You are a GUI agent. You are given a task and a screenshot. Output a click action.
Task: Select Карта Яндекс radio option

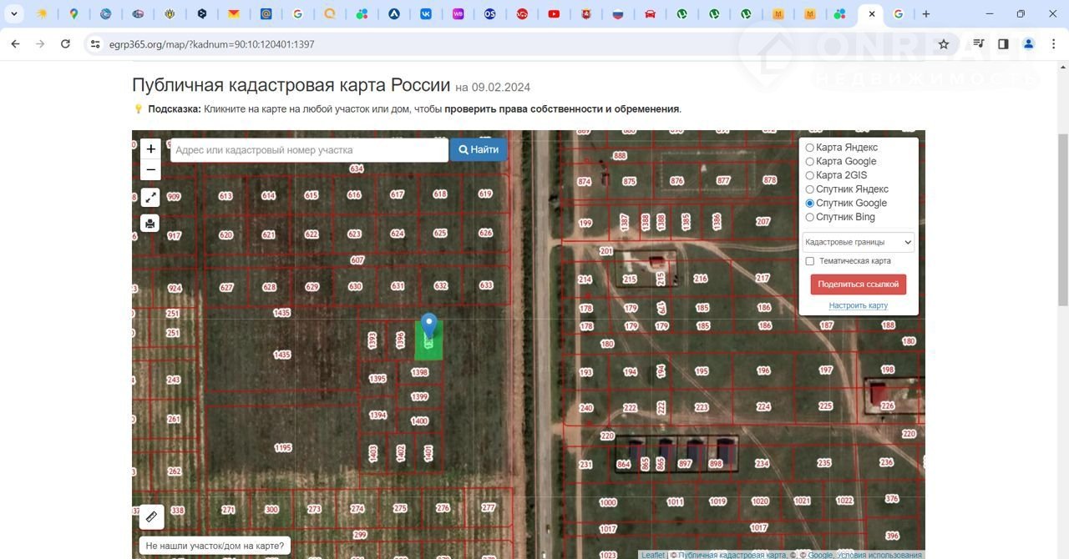(809, 148)
